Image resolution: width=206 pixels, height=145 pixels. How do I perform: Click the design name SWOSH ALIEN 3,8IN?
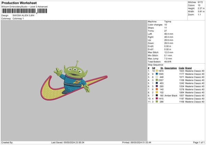click(23, 15)
